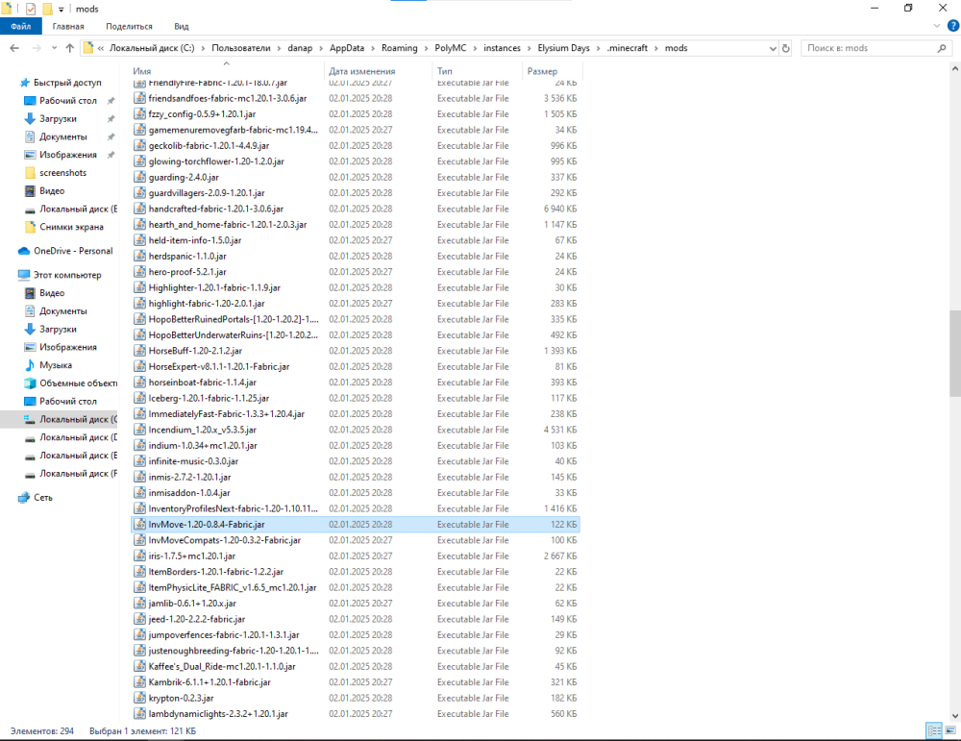Open Сеть network in sidebar
961x741 pixels.
click(36, 497)
